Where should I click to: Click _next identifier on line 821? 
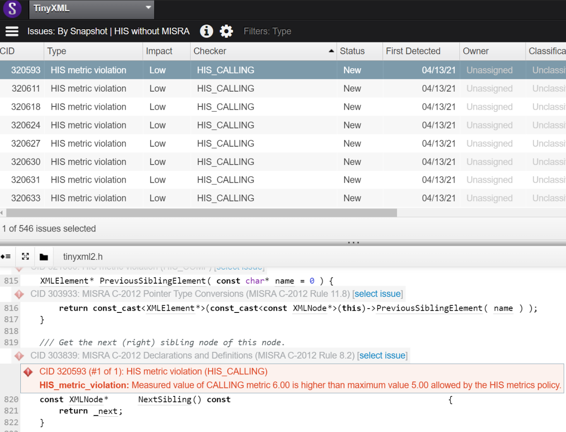pyautogui.click(x=106, y=411)
